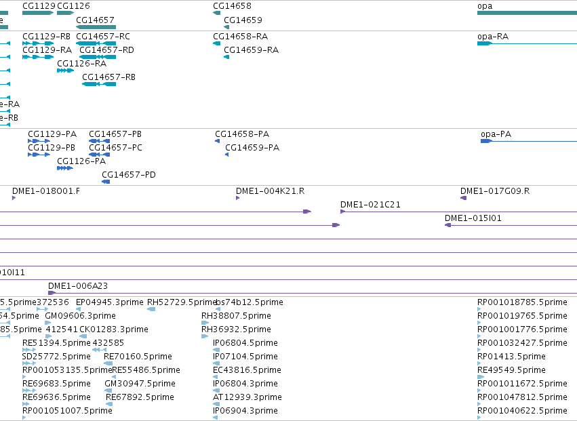Select EST EP04945.3prime
This screenshot has height=421, width=577.
(x=110, y=302)
